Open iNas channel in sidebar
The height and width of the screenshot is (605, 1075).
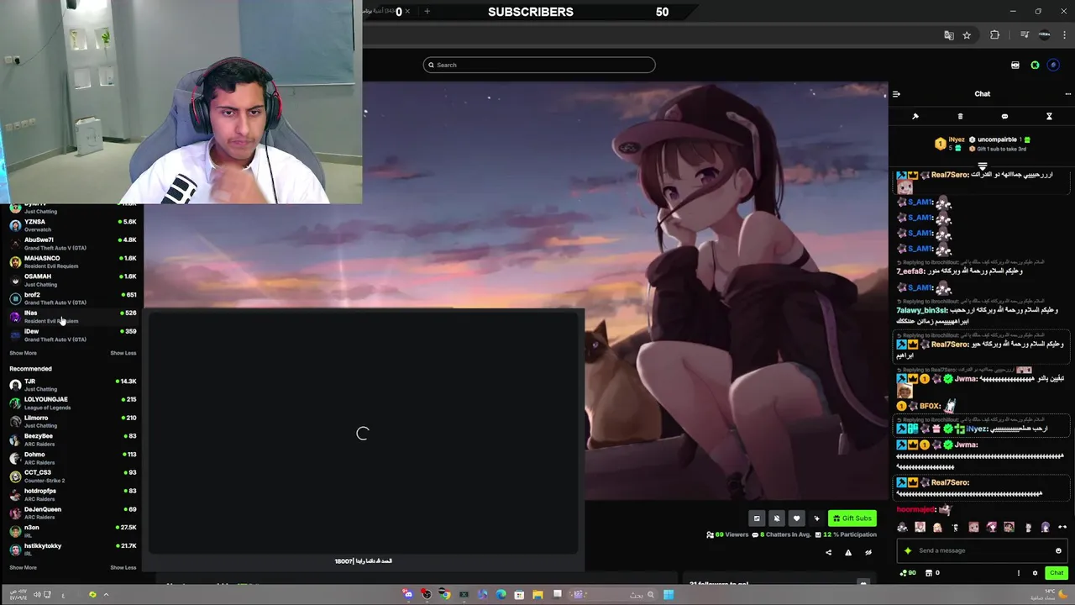[x=72, y=317]
